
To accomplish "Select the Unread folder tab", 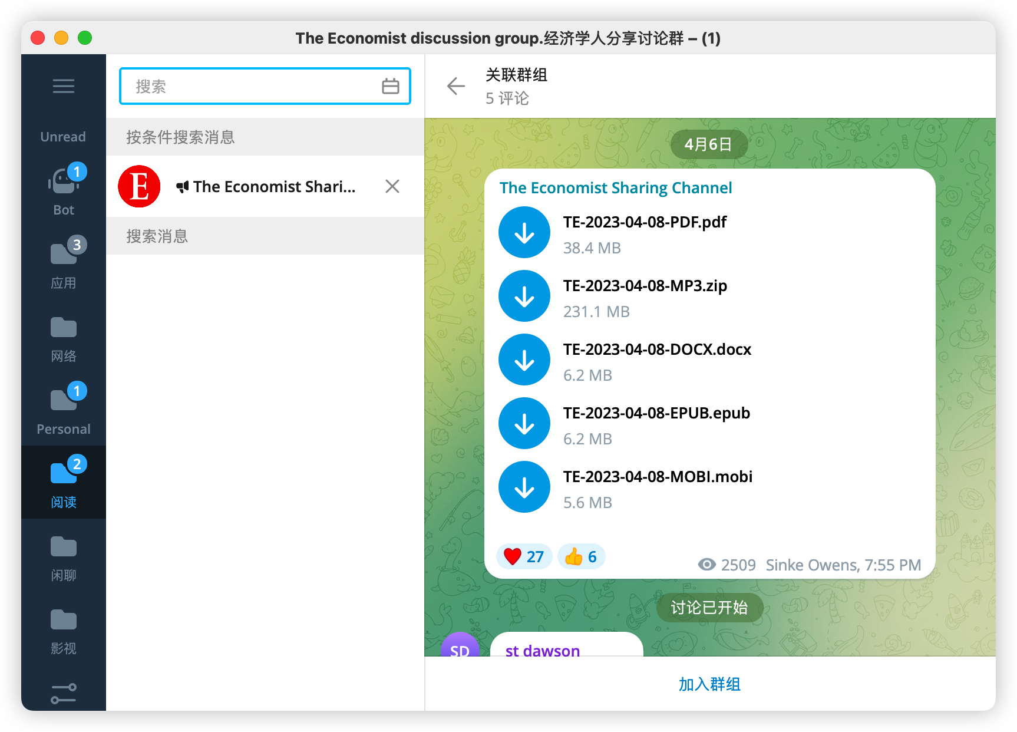I will point(63,136).
